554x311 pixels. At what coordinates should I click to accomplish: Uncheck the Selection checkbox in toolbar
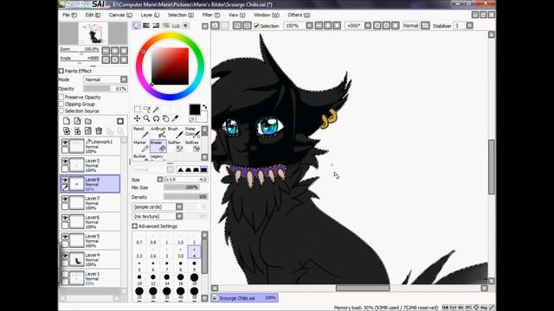coord(257,26)
